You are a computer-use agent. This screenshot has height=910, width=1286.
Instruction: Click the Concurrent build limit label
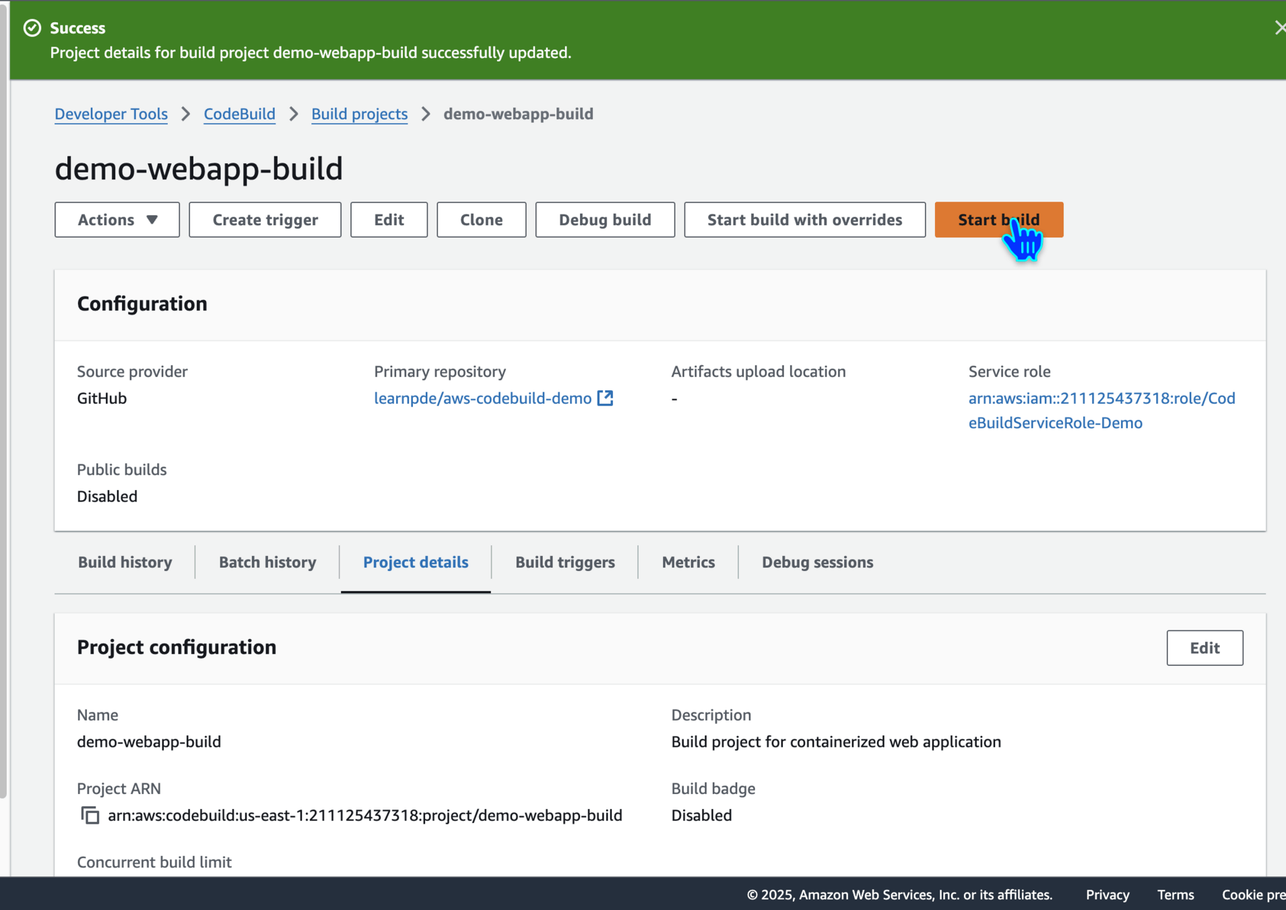(154, 862)
